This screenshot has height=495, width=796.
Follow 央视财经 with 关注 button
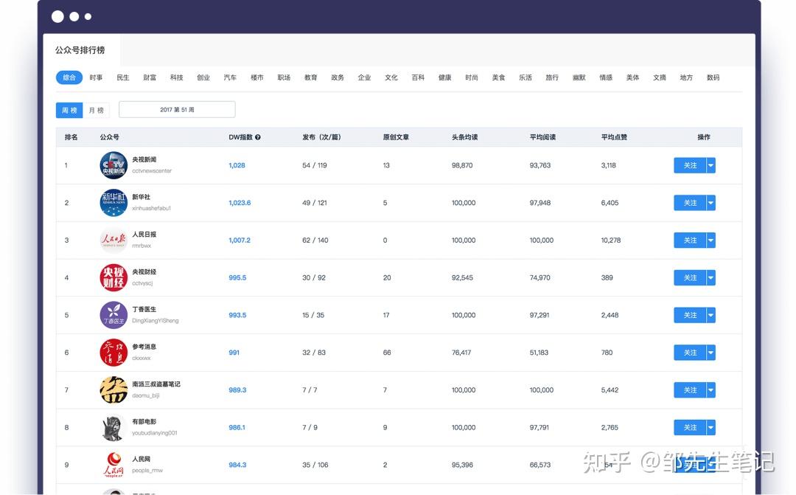pyautogui.click(x=690, y=277)
